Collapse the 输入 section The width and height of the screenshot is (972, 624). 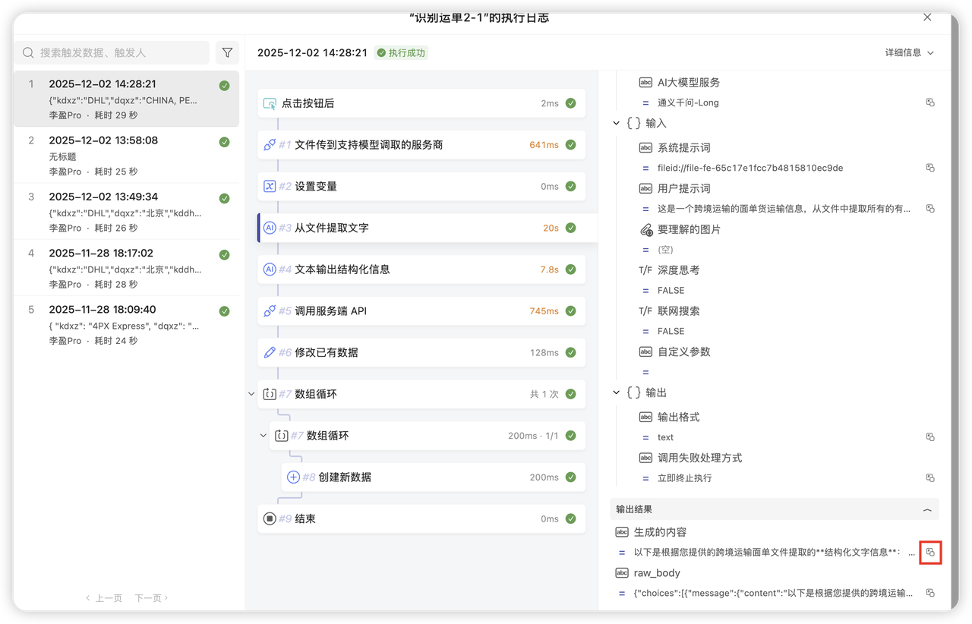617,123
